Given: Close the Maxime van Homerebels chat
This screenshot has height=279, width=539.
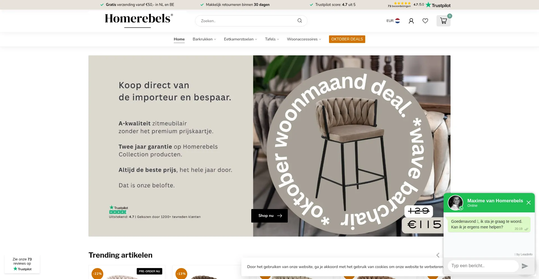Looking at the screenshot, I should (x=529, y=203).
